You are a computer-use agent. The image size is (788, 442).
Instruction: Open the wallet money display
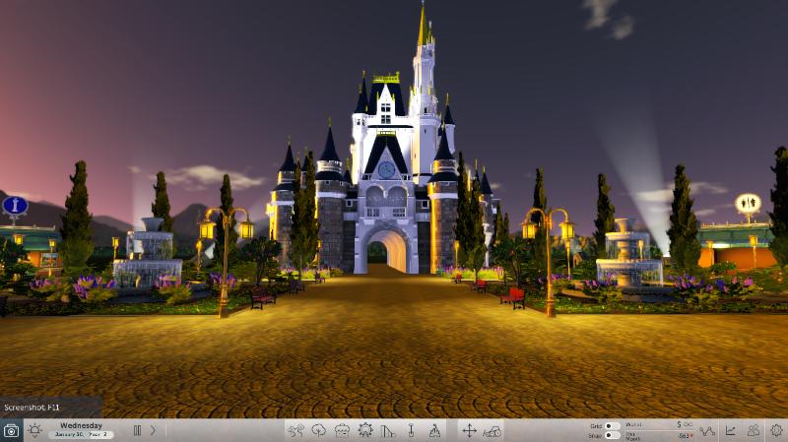(x=659, y=425)
